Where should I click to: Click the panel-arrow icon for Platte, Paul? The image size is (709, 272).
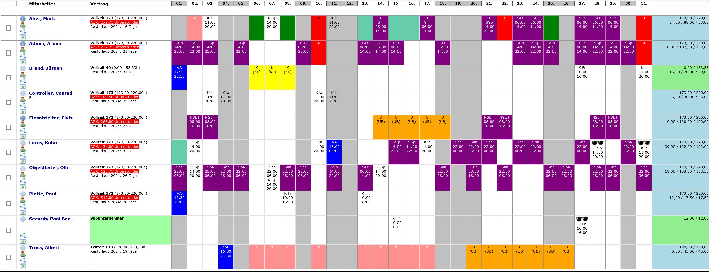[23, 213]
